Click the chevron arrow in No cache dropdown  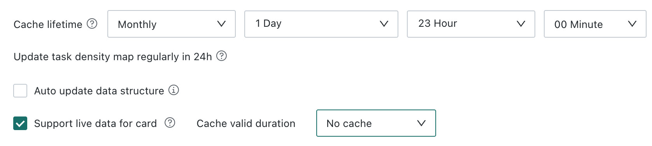click(421, 123)
